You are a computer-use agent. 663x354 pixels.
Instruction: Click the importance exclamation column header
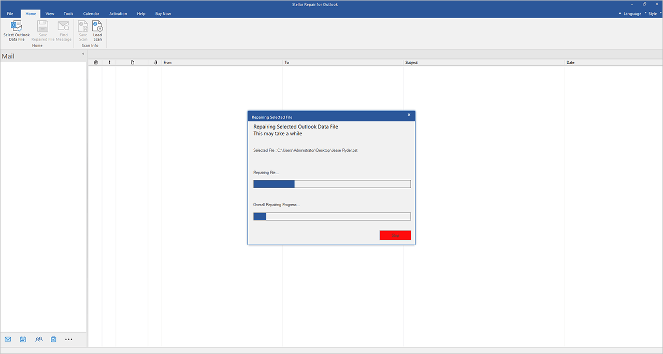click(109, 63)
